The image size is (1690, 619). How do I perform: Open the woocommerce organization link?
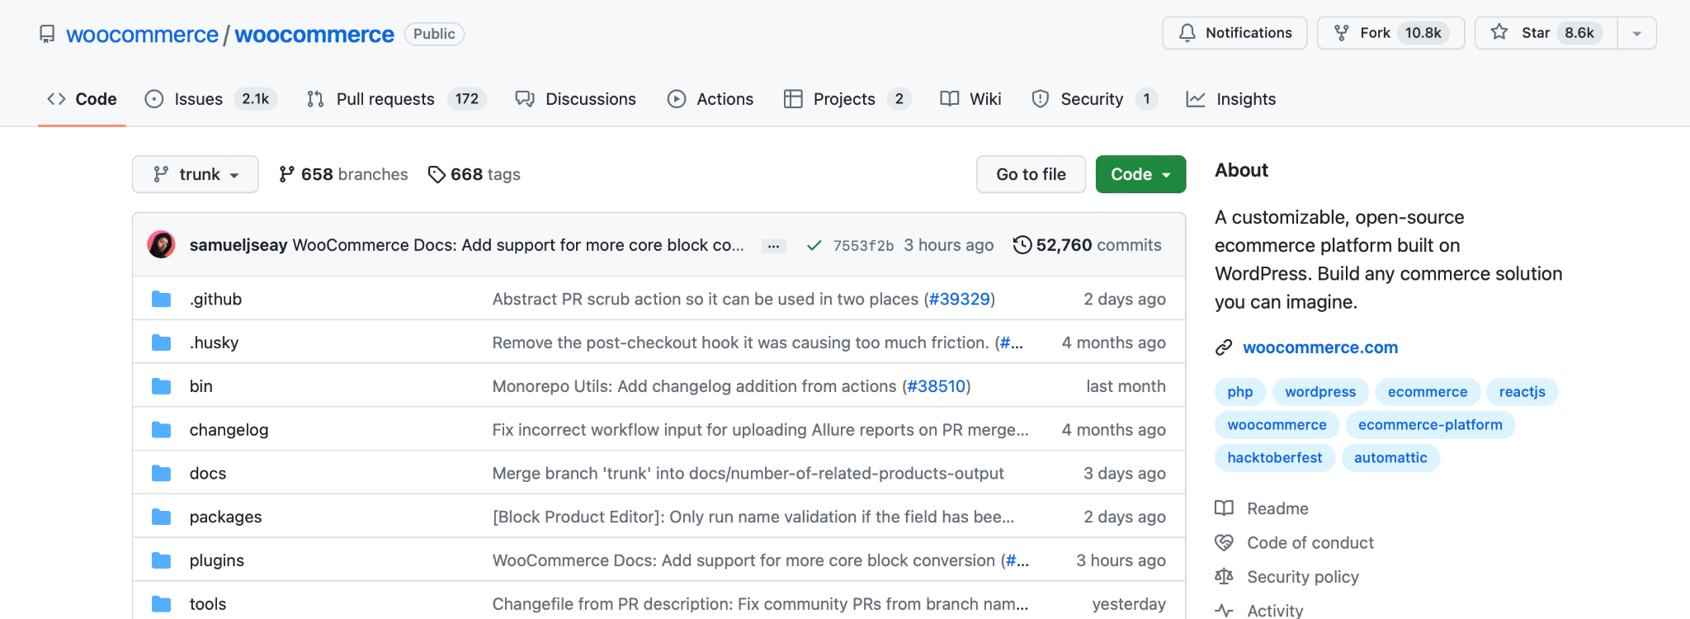coord(142,35)
